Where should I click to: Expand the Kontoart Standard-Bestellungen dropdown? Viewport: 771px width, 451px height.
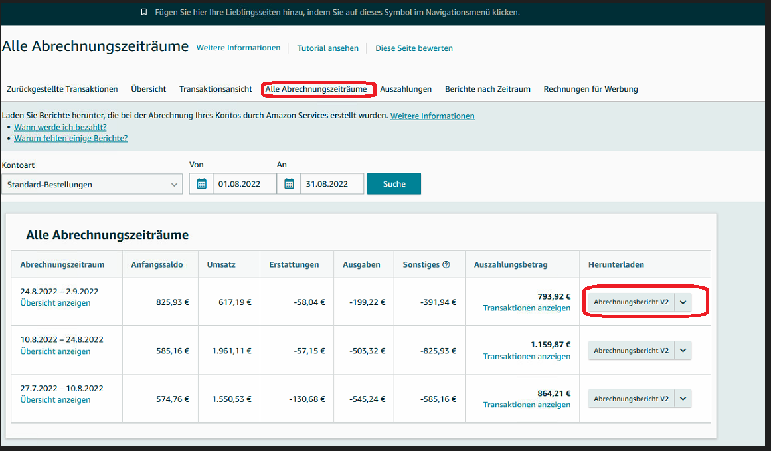92,185
